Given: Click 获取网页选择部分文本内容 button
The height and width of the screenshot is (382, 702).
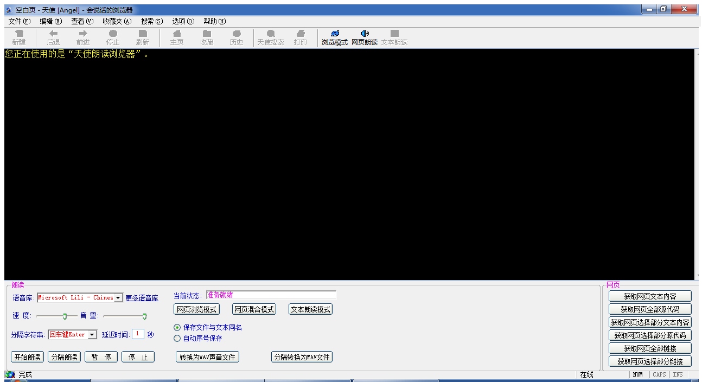Looking at the screenshot, I should point(650,322).
